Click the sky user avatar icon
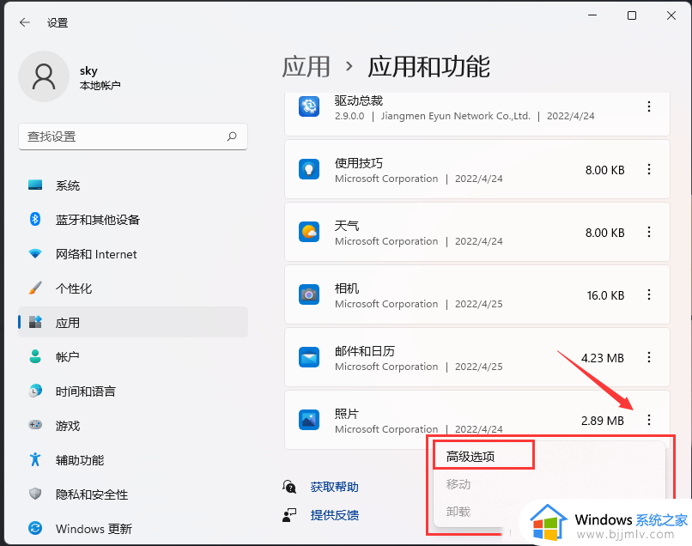 (44, 76)
